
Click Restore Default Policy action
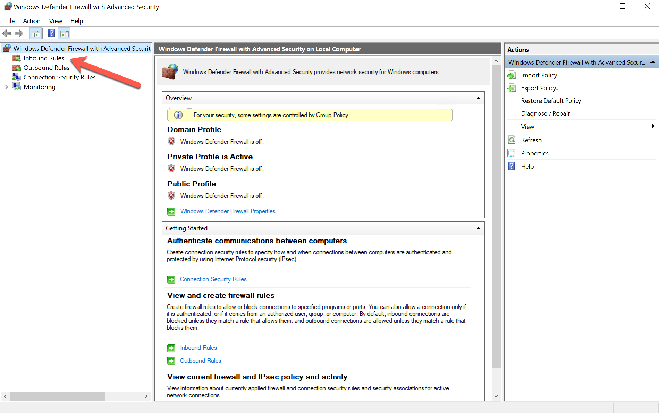click(551, 100)
